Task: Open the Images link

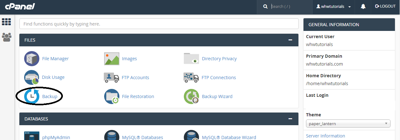Action: [x=130, y=59]
